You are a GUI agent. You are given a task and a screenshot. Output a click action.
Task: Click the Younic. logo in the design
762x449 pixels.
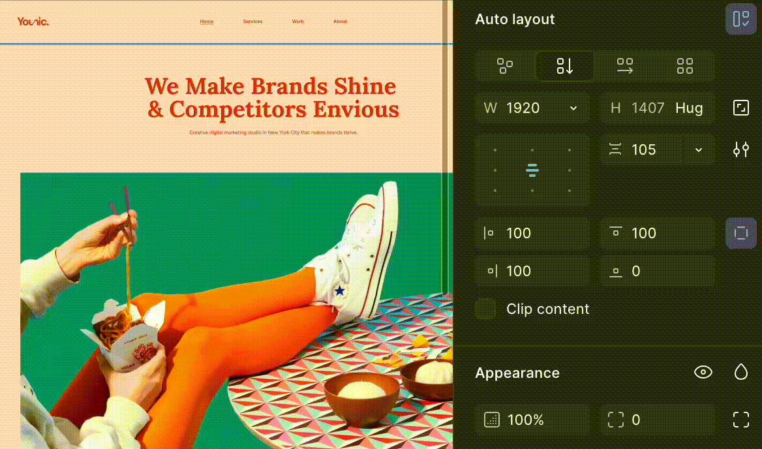coord(33,22)
